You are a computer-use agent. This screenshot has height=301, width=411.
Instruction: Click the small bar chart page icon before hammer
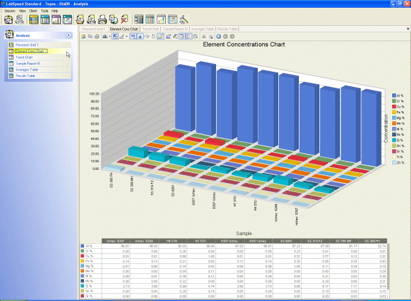(161, 19)
